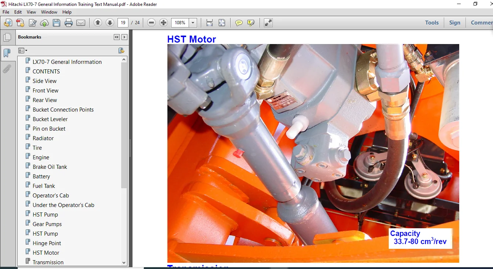Click the Print icon
Image resolution: width=493 pixels, height=269 pixels.
pos(69,23)
